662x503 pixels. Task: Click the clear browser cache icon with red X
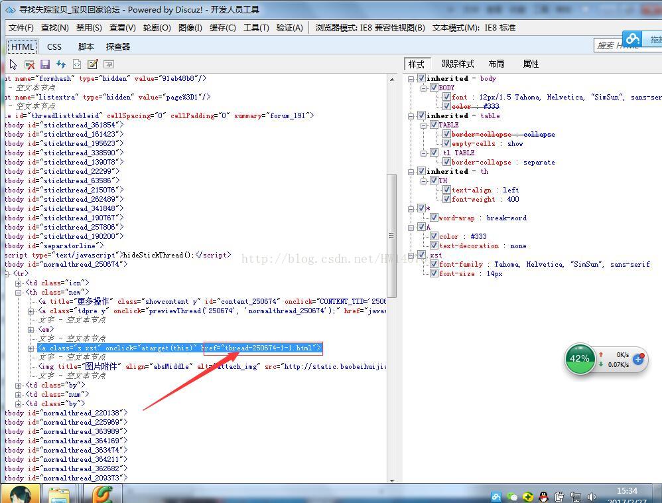click(29, 64)
